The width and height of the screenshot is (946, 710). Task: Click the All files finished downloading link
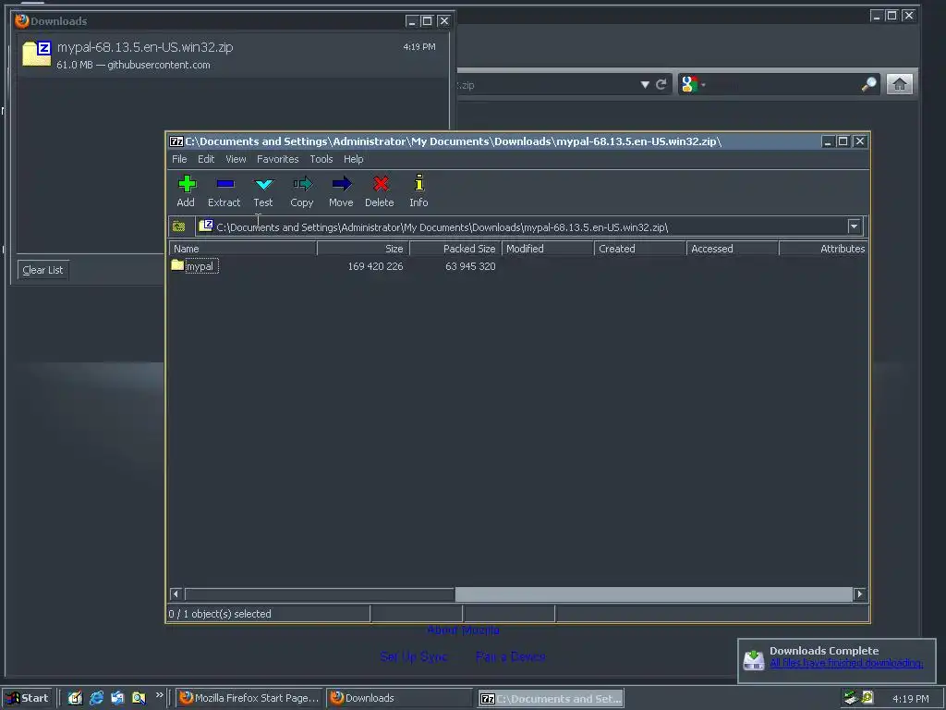click(846, 664)
